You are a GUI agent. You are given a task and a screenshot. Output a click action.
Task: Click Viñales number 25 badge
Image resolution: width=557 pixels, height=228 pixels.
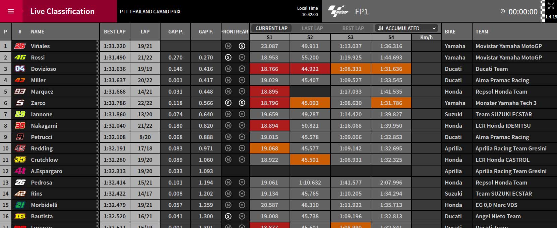[x=20, y=46]
